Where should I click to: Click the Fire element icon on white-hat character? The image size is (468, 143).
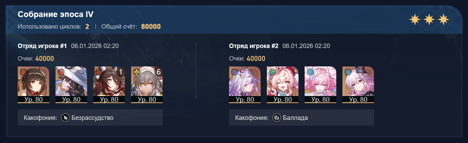pos(60,72)
